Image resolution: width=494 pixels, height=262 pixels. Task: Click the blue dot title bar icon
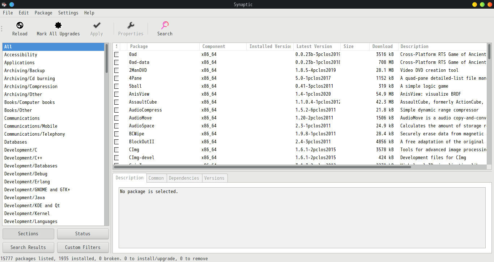pyautogui.click(x=12, y=4)
